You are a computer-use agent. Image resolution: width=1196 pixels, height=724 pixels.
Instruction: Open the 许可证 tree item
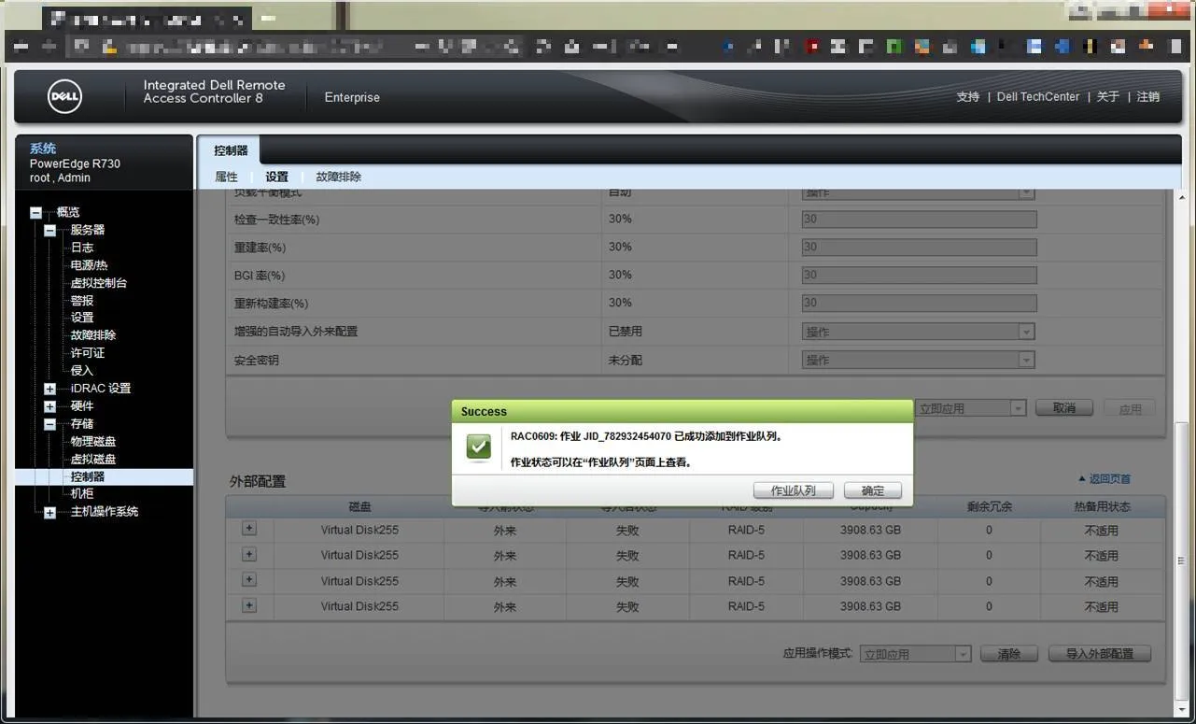click(x=88, y=353)
